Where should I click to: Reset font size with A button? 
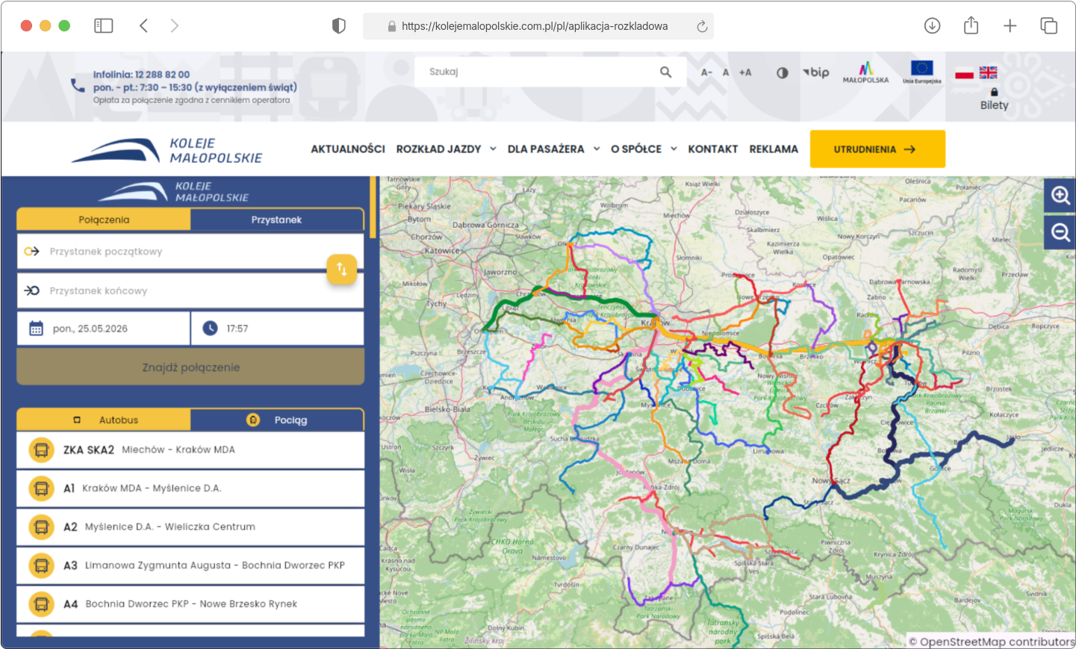click(725, 72)
